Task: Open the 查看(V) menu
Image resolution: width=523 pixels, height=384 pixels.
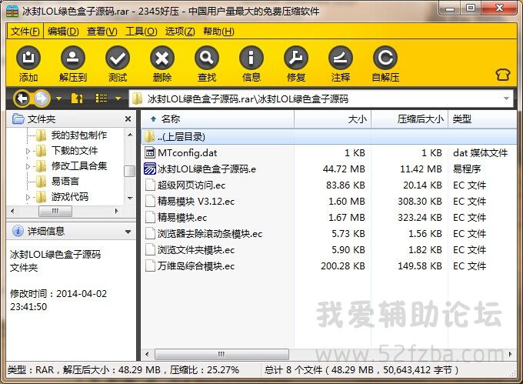Action: click(x=102, y=32)
